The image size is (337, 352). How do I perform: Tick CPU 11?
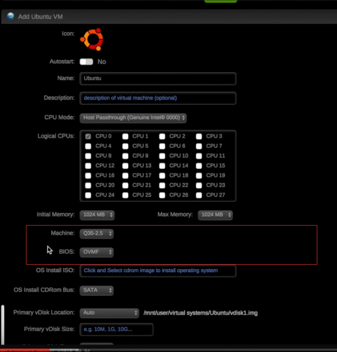(199, 156)
